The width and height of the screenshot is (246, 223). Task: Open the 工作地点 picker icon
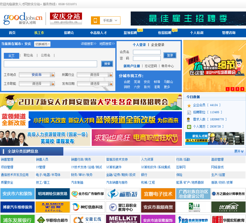(x=52, y=75)
